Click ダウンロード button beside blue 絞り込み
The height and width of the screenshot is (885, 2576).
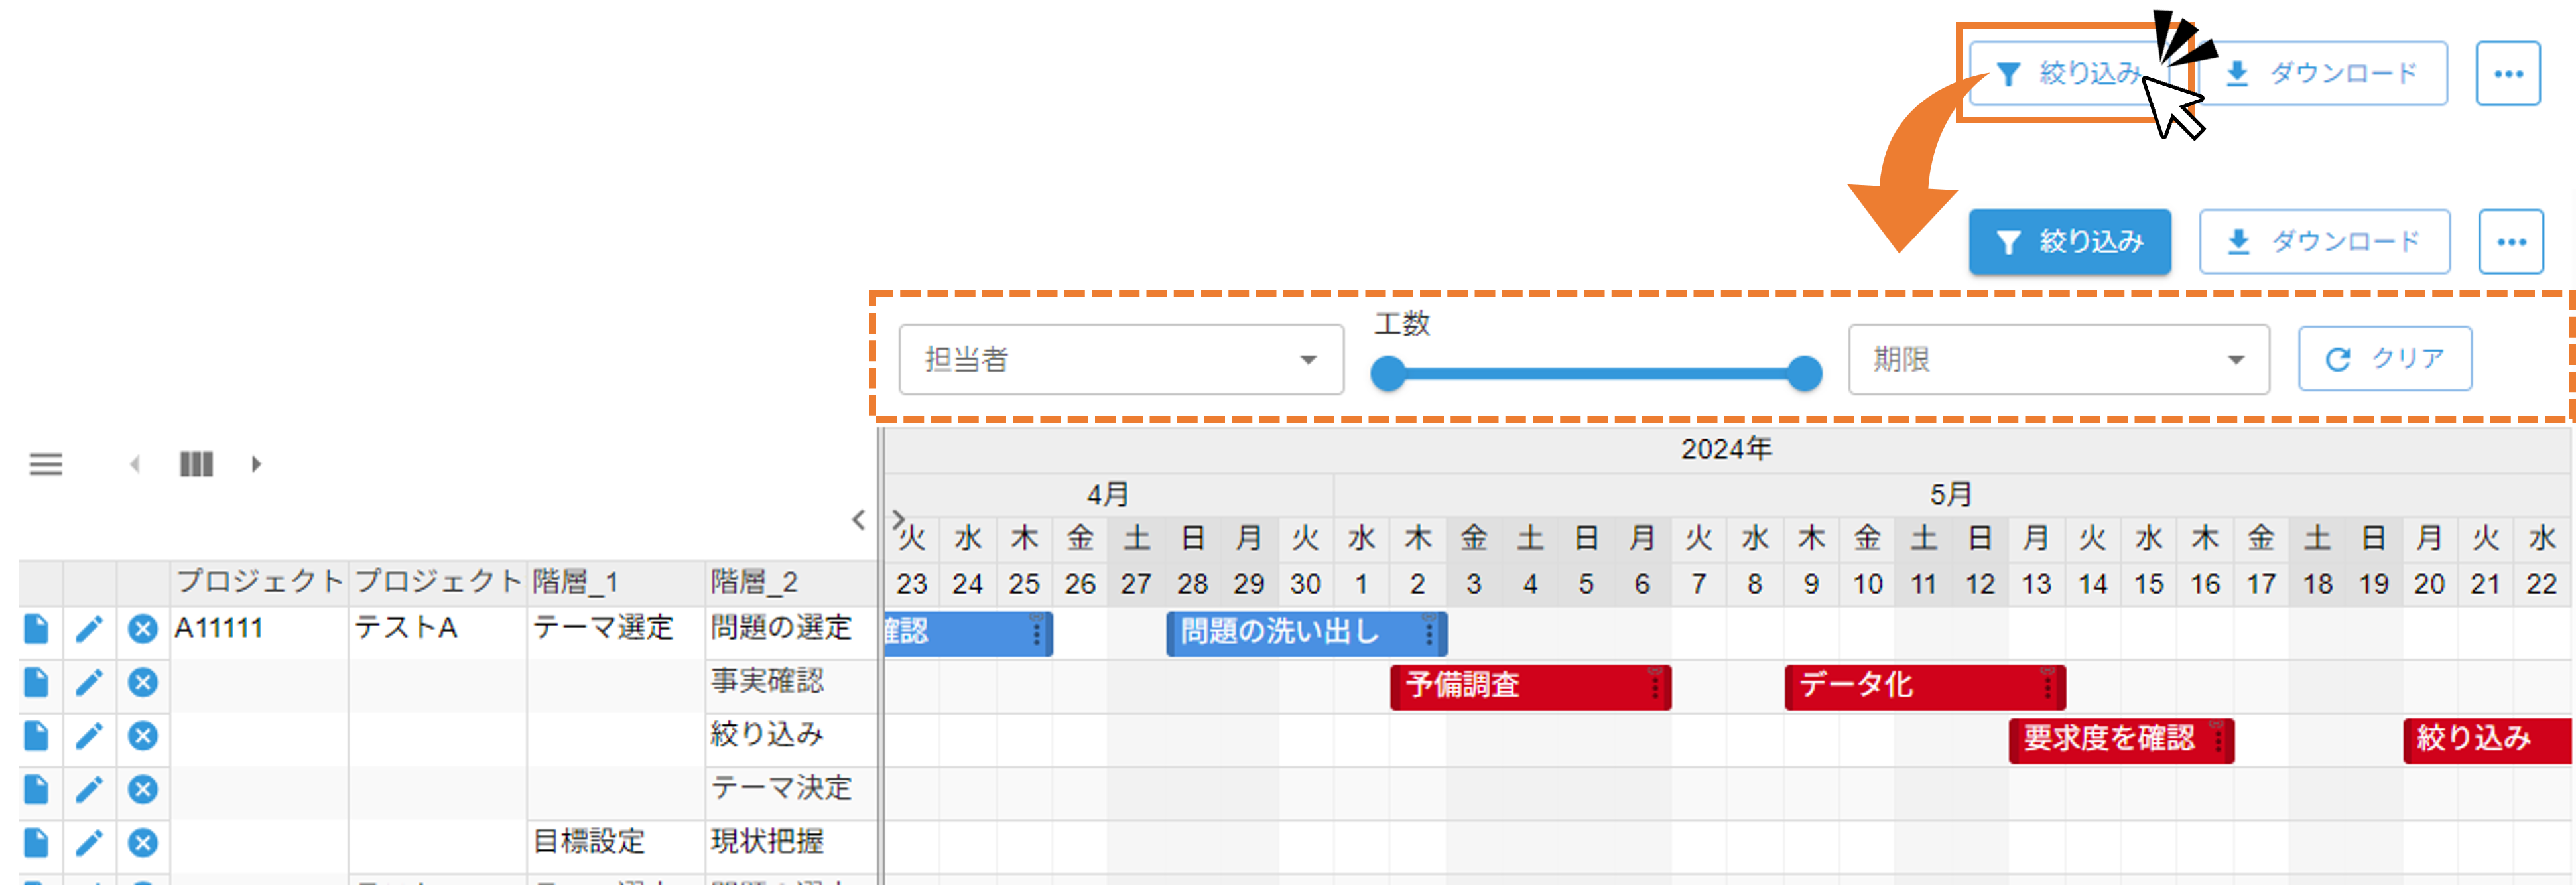tap(2325, 241)
